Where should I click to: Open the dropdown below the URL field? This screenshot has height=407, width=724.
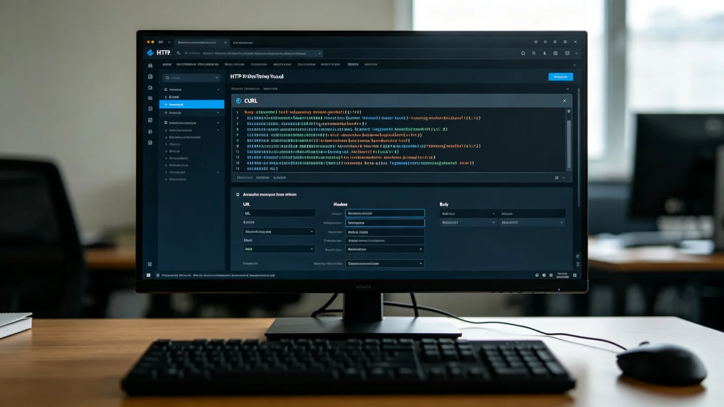[279, 232]
